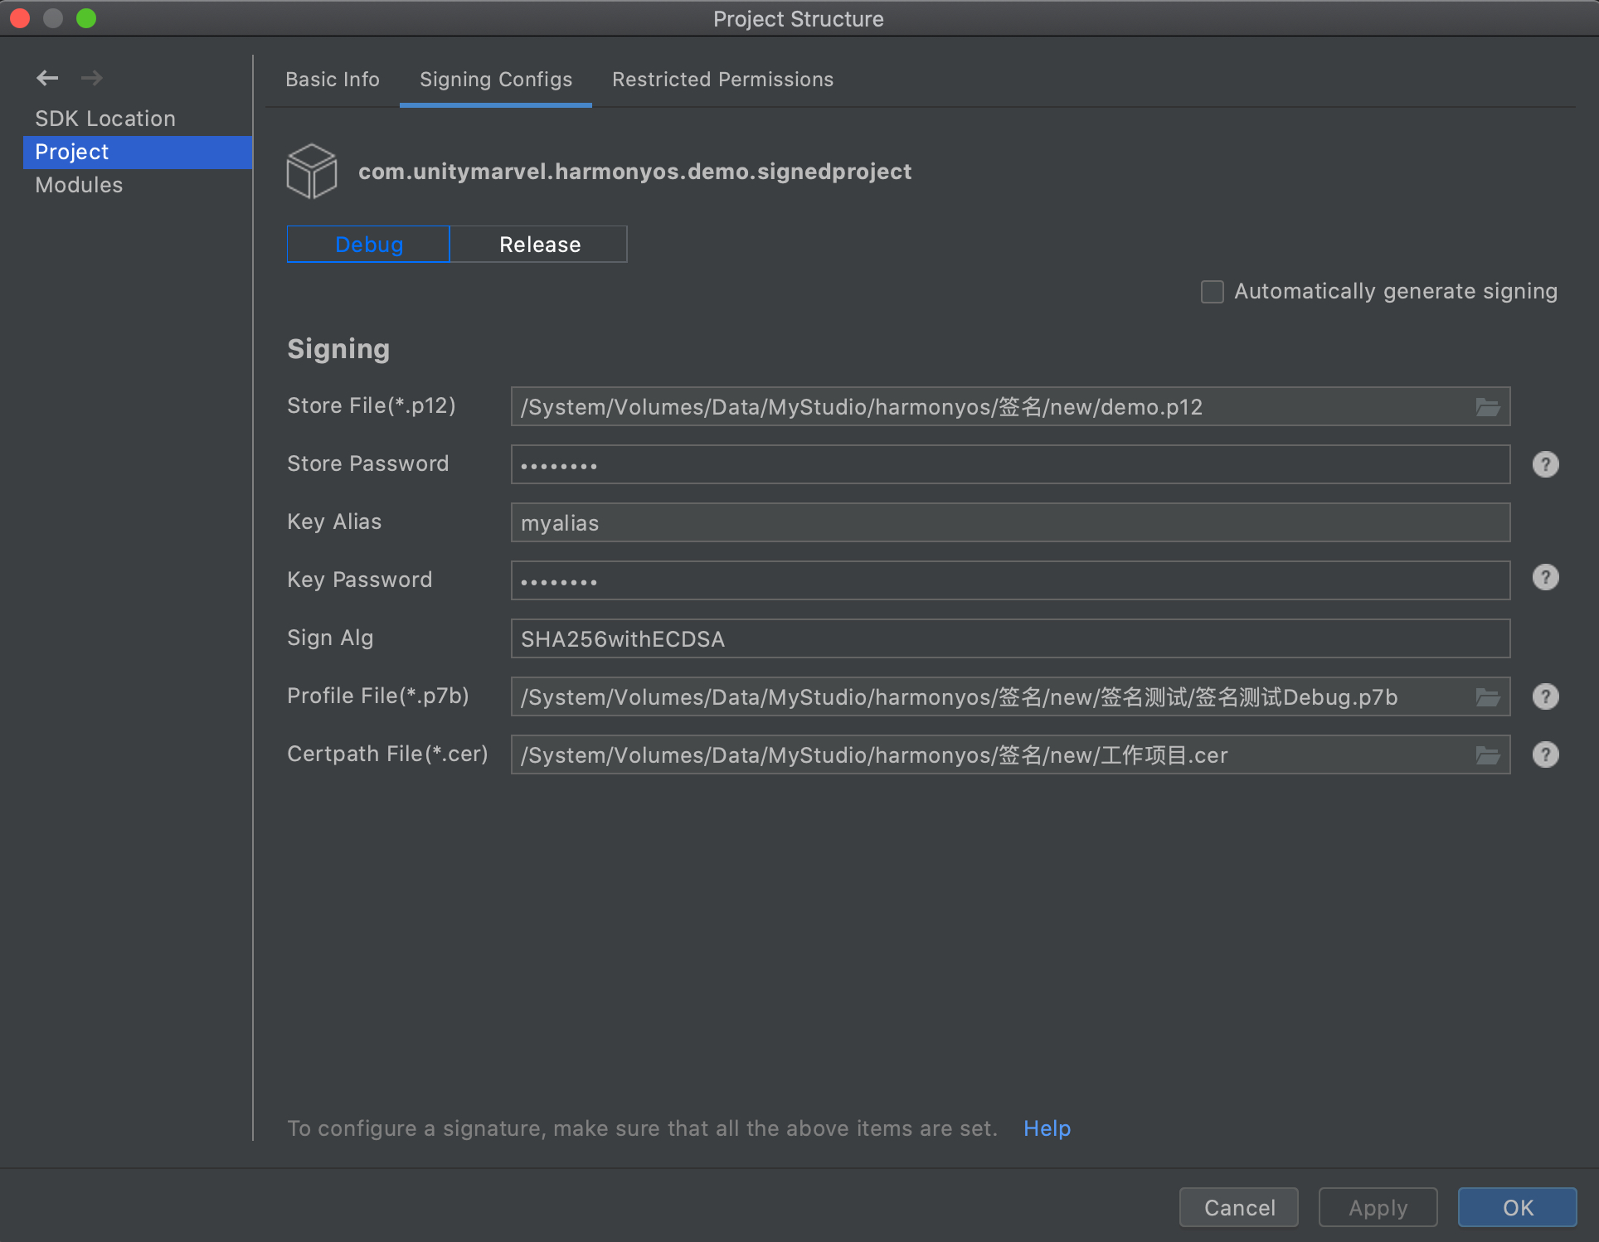This screenshot has width=1599, height=1242.
Task: Select the Debug signing mode
Action: pos(368,245)
